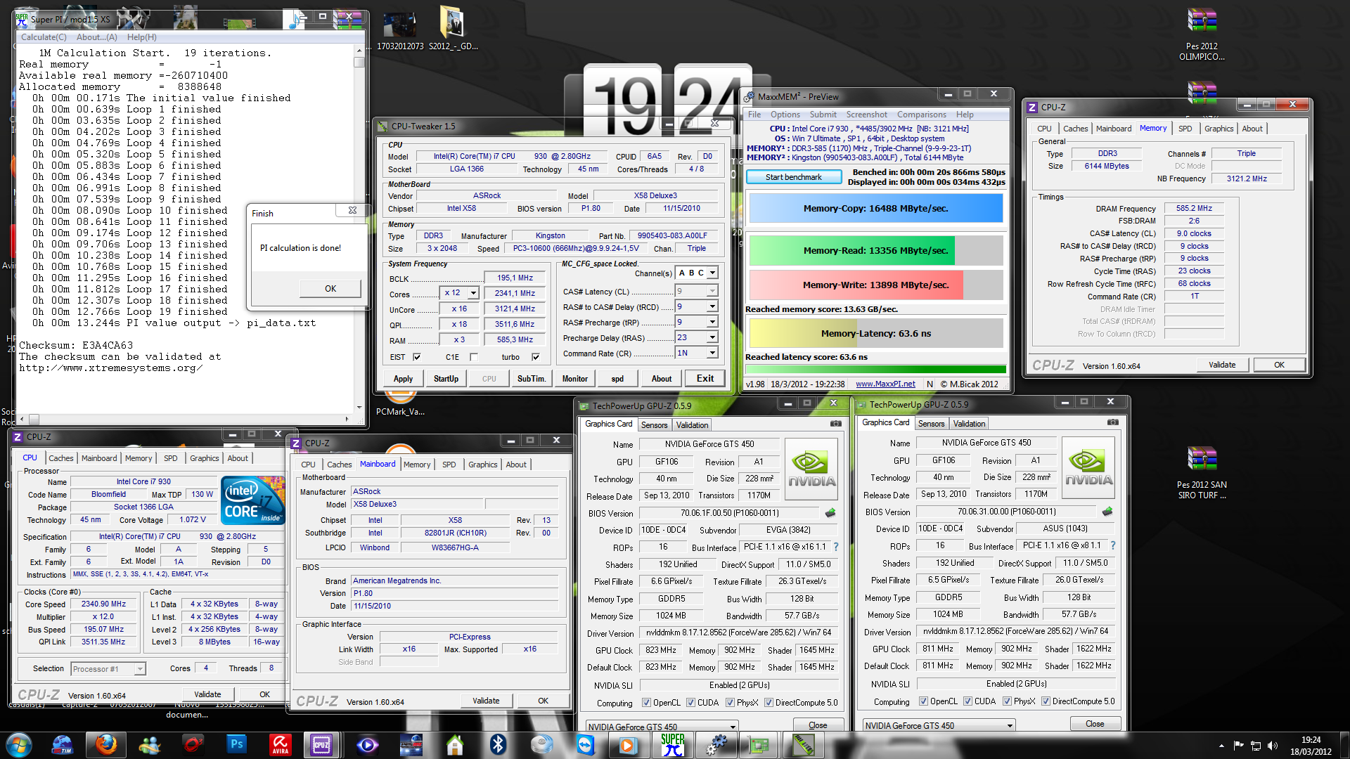Open Pes 2012 OLIMPICO desktop archive

pyautogui.click(x=1202, y=34)
